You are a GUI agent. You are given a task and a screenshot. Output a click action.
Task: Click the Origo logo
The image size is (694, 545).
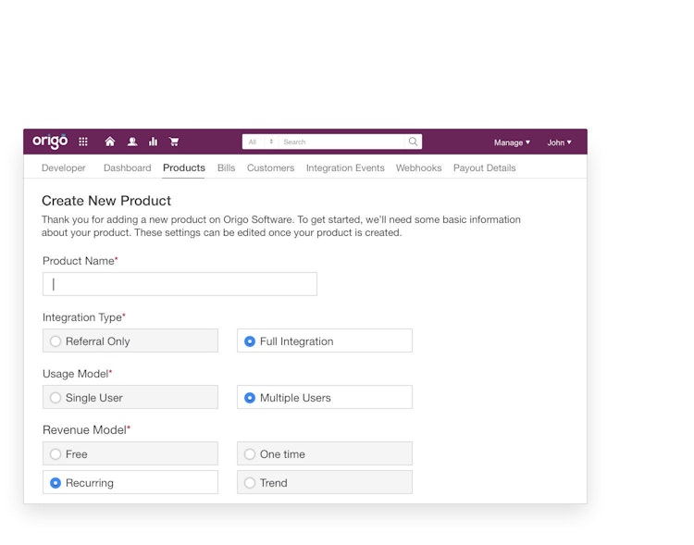50,142
